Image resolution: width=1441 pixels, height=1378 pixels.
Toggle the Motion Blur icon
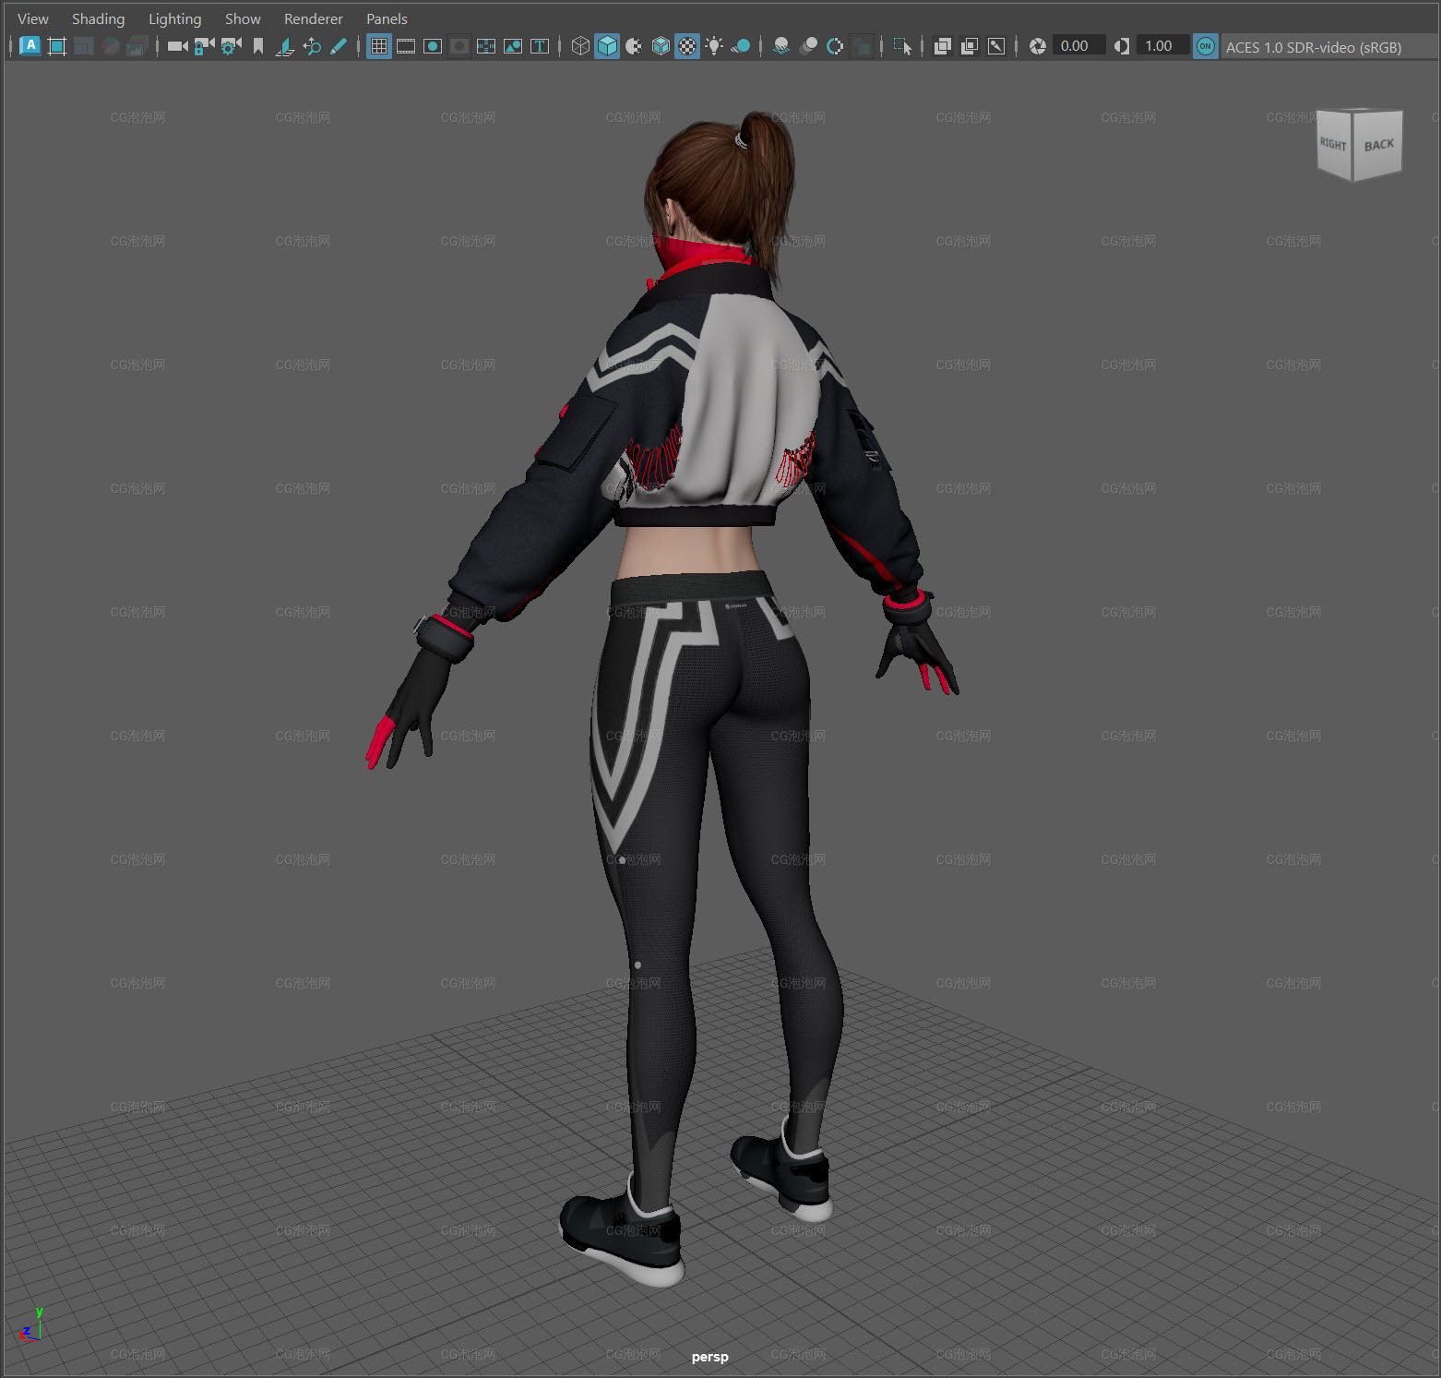[808, 45]
